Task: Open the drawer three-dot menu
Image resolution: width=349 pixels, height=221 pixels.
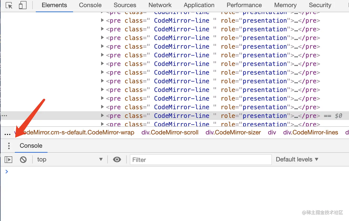Action: [x=9, y=146]
